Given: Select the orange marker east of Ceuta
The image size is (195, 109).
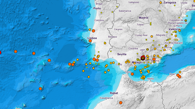Looking at the screenshot, I should tap(132, 74).
